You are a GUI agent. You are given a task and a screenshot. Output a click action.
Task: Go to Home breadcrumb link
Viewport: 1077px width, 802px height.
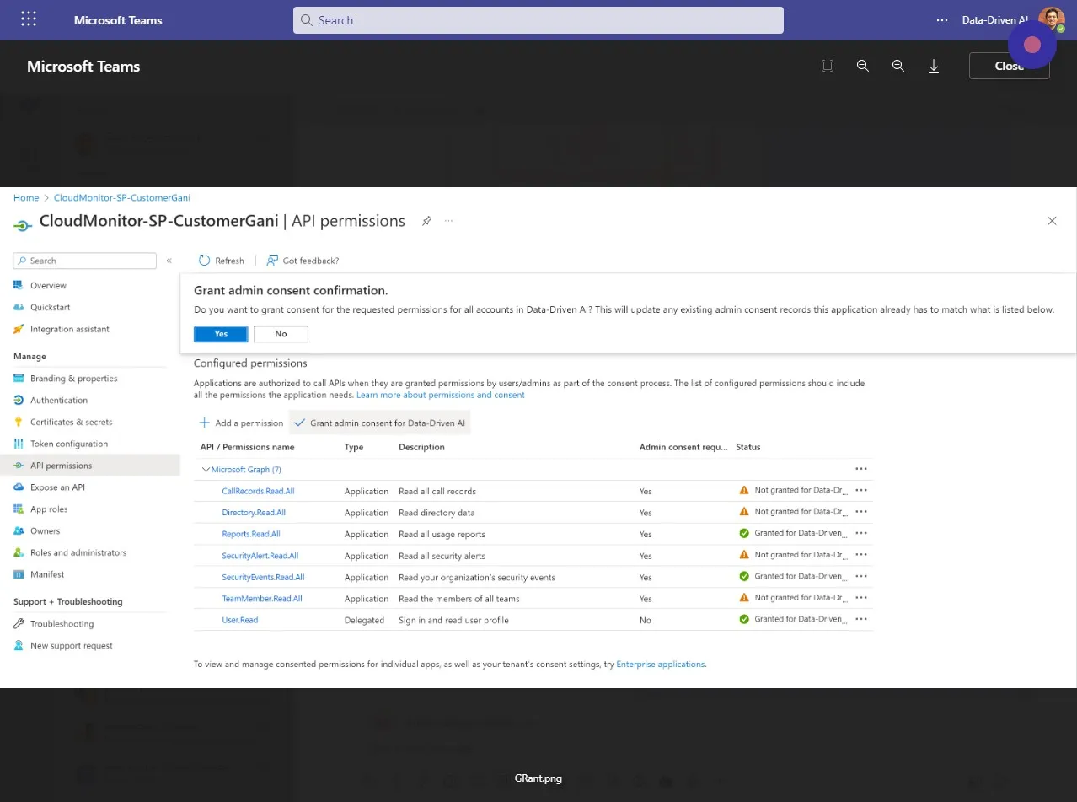tap(26, 198)
